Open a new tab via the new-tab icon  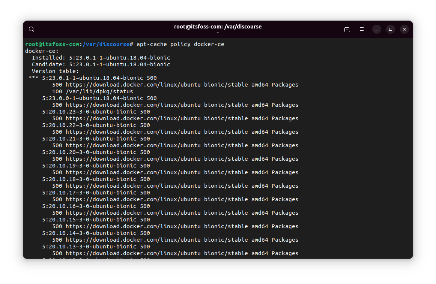pos(347,29)
